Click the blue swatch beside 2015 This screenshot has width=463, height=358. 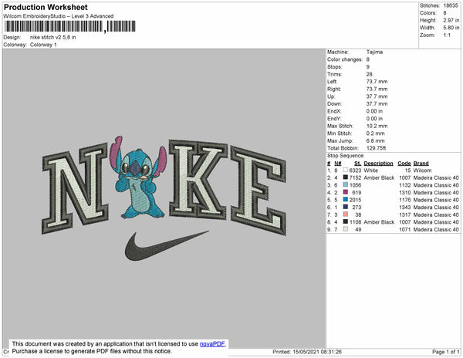345,200
